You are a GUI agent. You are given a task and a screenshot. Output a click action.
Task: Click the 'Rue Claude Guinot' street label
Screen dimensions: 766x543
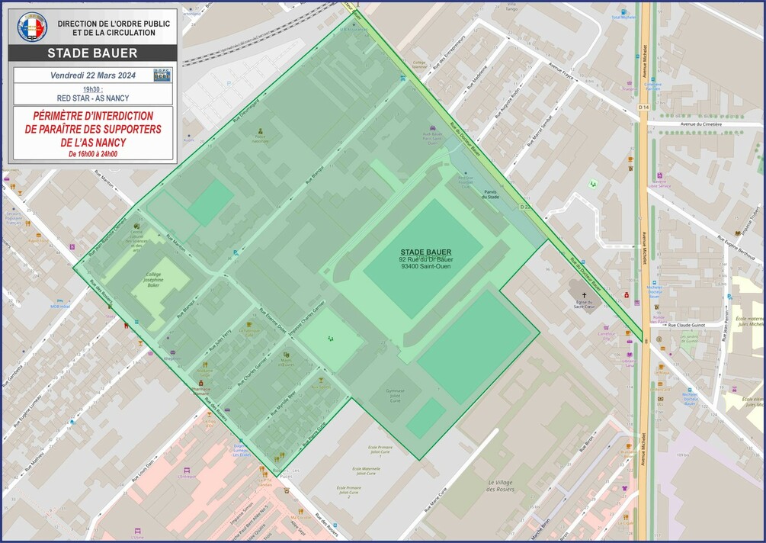[687, 325]
